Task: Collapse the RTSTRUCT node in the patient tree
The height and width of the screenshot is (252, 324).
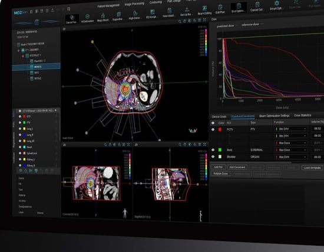Action: (23, 56)
